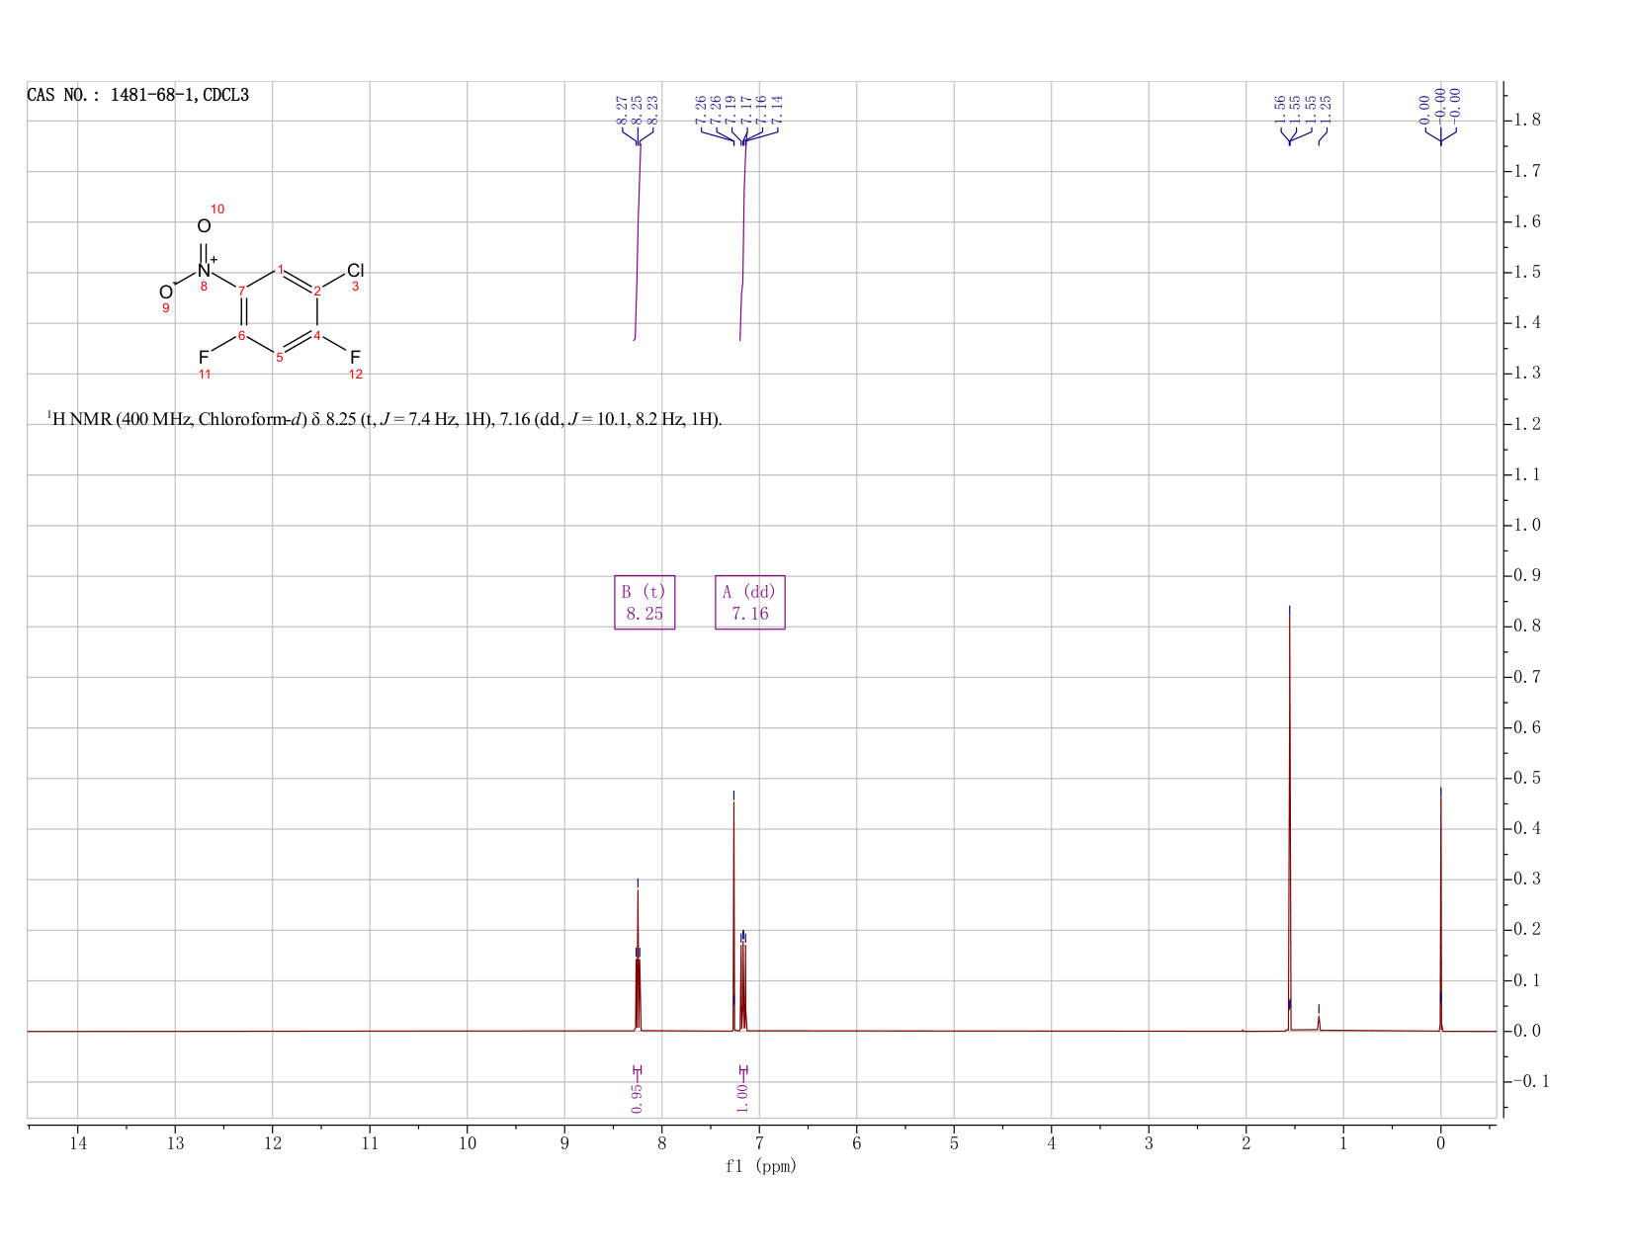Click the peak label 7.14
This screenshot has height=1260, width=1631.
click(777, 109)
